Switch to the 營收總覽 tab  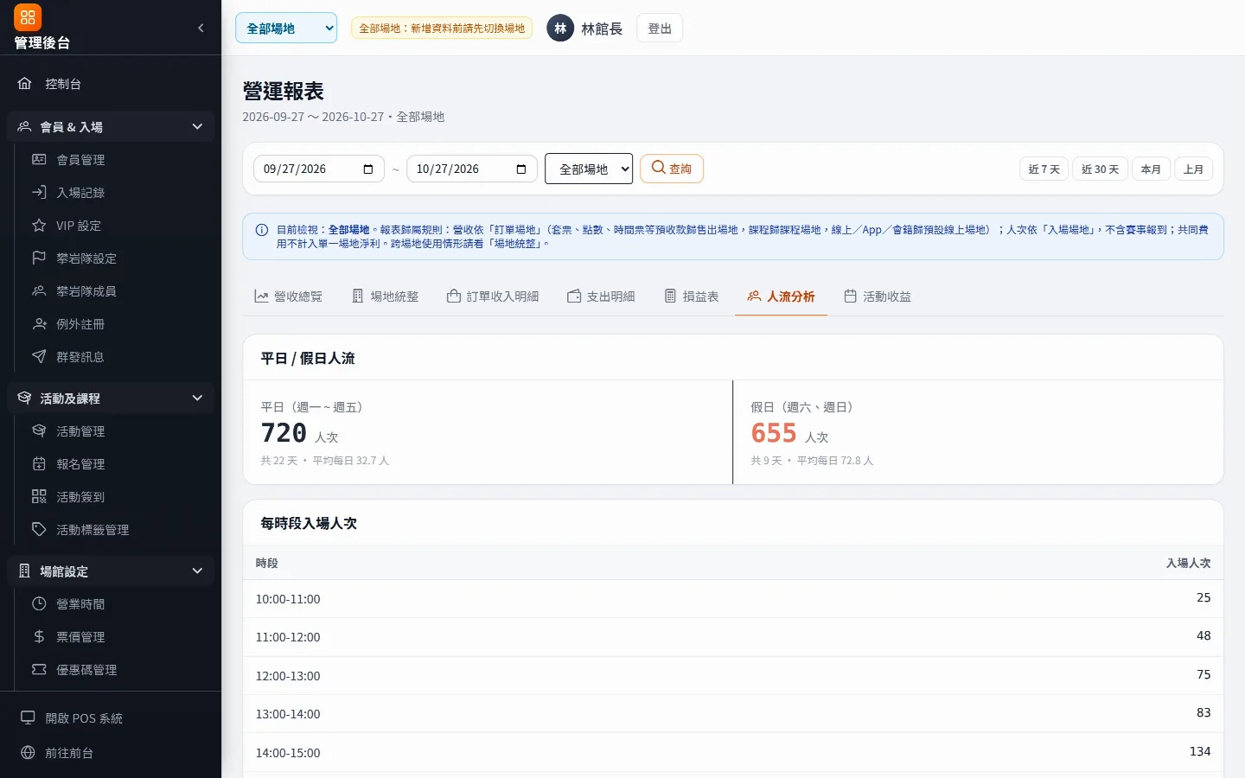click(x=288, y=297)
